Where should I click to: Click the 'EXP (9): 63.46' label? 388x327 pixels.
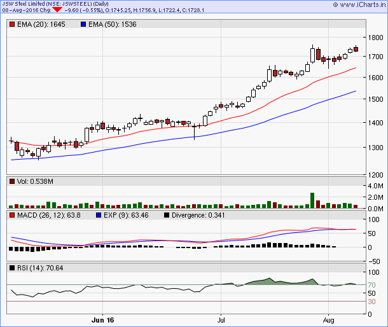[126, 215]
